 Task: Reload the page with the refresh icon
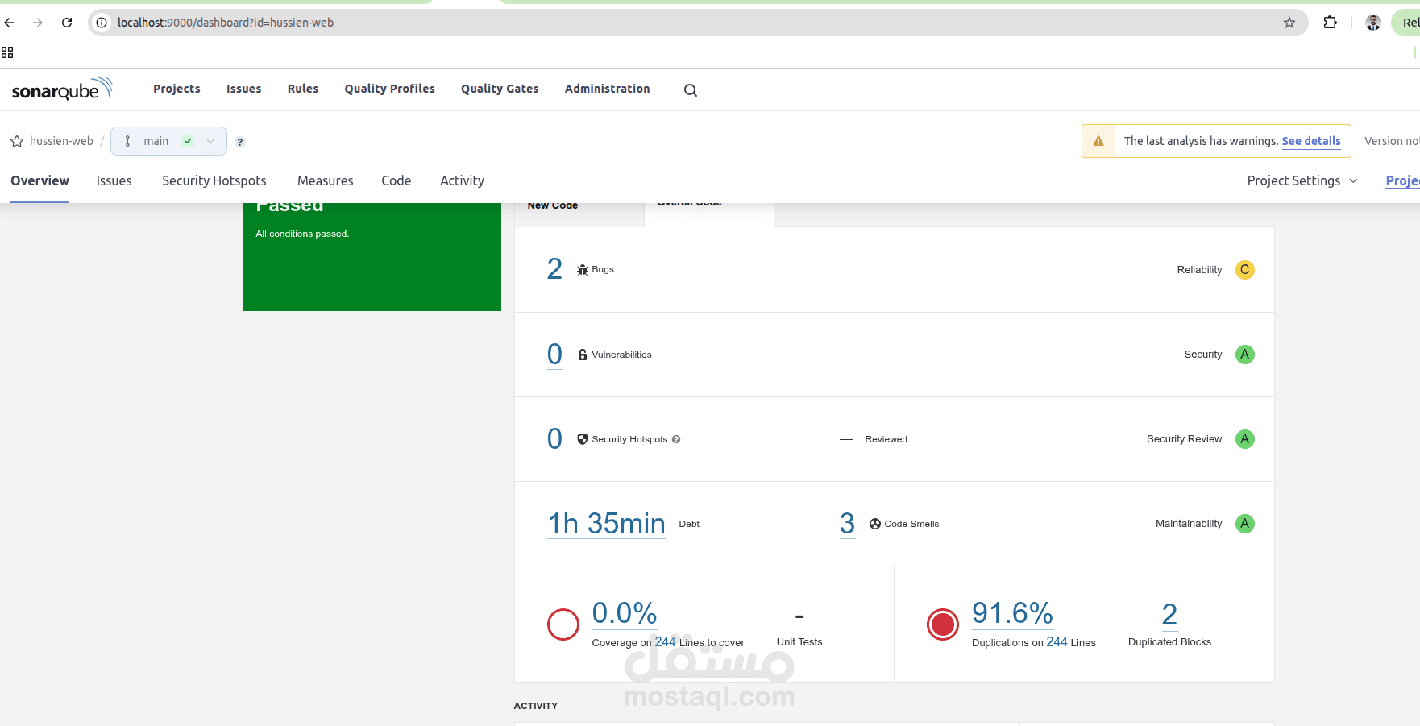tap(67, 23)
